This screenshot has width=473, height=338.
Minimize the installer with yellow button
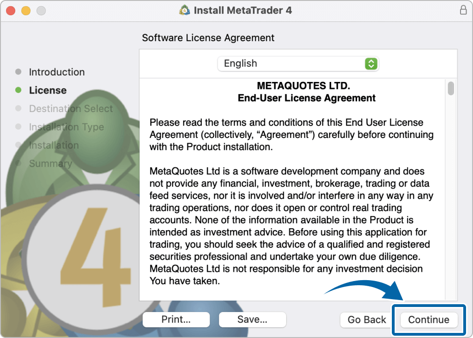pyautogui.click(x=26, y=11)
